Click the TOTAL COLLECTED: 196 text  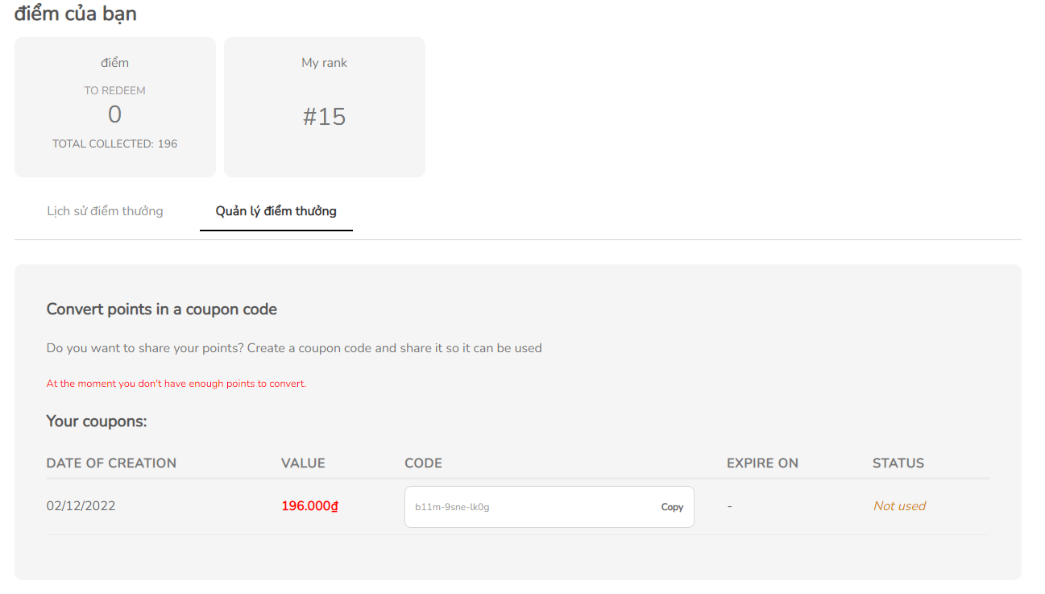(114, 144)
